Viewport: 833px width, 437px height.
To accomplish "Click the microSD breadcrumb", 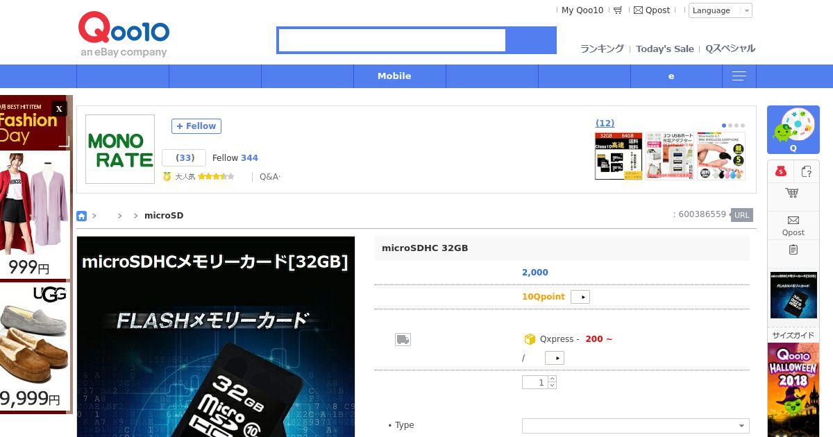I will [x=164, y=216].
